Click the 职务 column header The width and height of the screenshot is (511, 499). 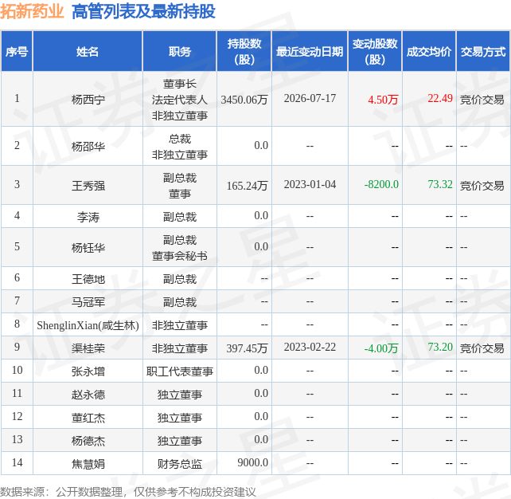180,52
